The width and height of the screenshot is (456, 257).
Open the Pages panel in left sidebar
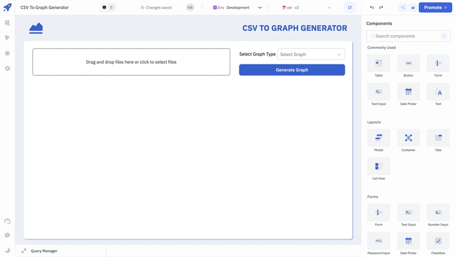pos(7,23)
